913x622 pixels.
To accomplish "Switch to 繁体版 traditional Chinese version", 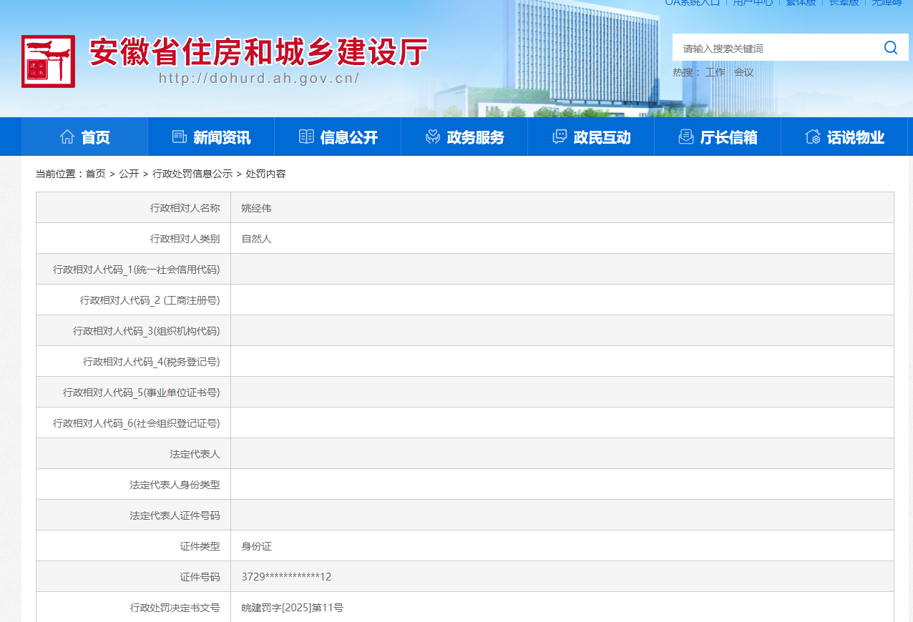I will (x=801, y=3).
